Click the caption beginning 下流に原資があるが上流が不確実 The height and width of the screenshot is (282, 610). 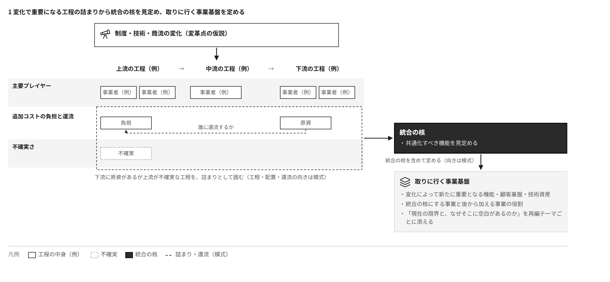(211, 177)
